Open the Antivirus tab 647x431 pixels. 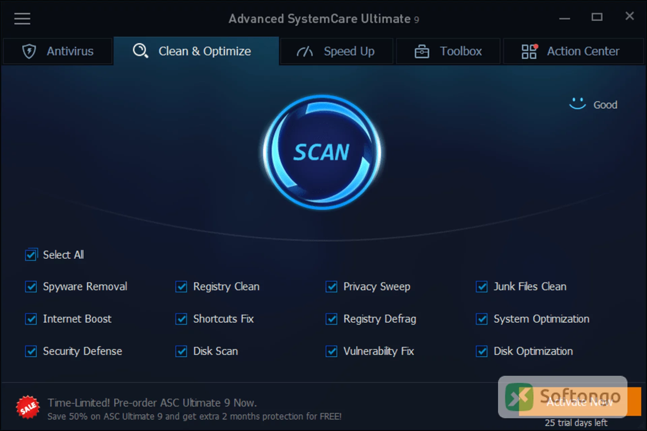coord(58,51)
